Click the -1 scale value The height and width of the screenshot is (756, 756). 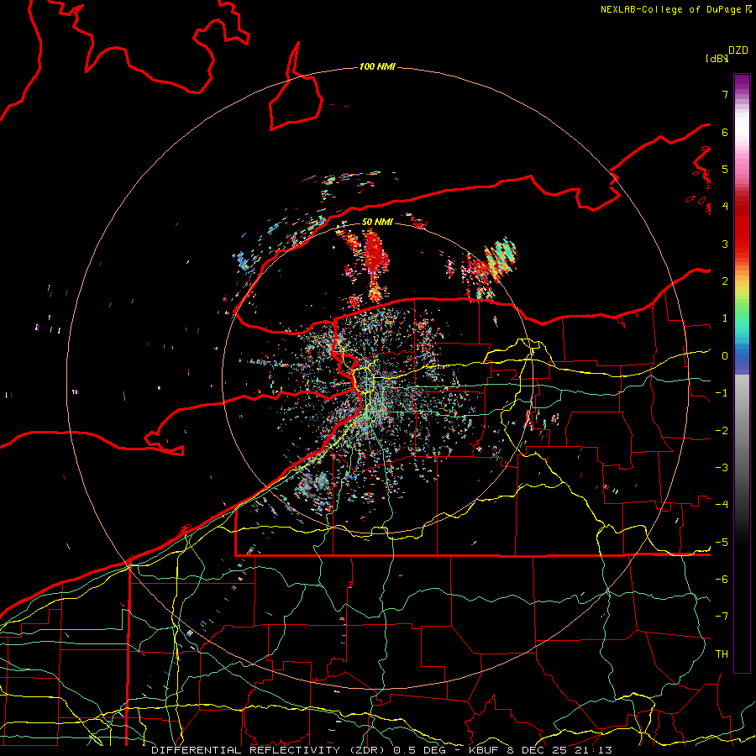722,393
